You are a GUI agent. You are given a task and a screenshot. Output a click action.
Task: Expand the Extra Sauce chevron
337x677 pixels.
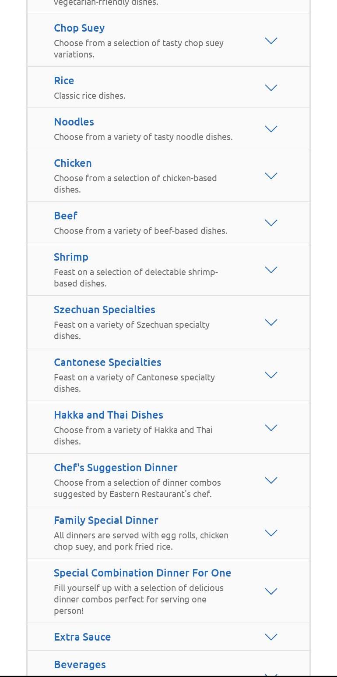[x=271, y=637]
